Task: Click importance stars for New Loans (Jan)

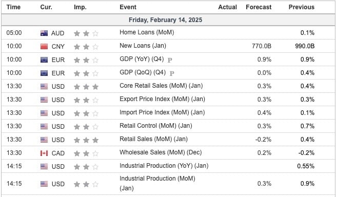Action: tap(86, 47)
